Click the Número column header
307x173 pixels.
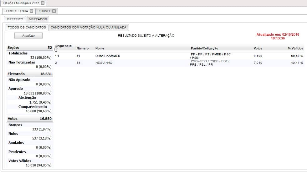[x=83, y=48]
